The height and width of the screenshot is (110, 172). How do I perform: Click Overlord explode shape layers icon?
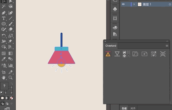point(124,52)
